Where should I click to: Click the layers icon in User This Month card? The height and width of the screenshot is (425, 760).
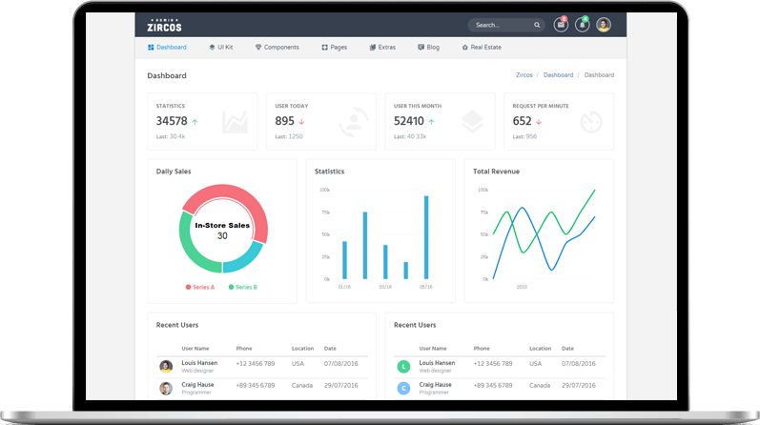[x=472, y=121]
